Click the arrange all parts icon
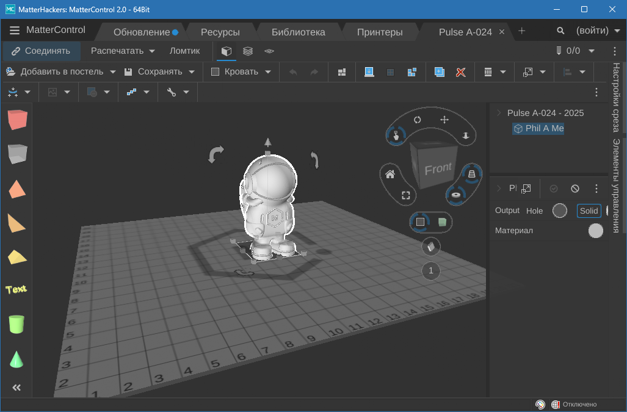627x412 pixels. pyautogui.click(x=342, y=73)
